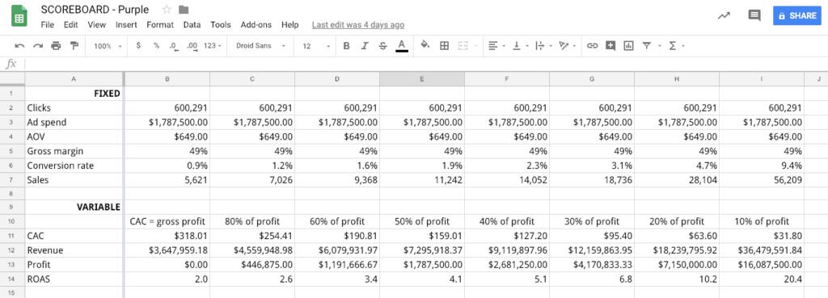Open the Borders tool
The height and width of the screenshot is (298, 828).
click(444, 46)
